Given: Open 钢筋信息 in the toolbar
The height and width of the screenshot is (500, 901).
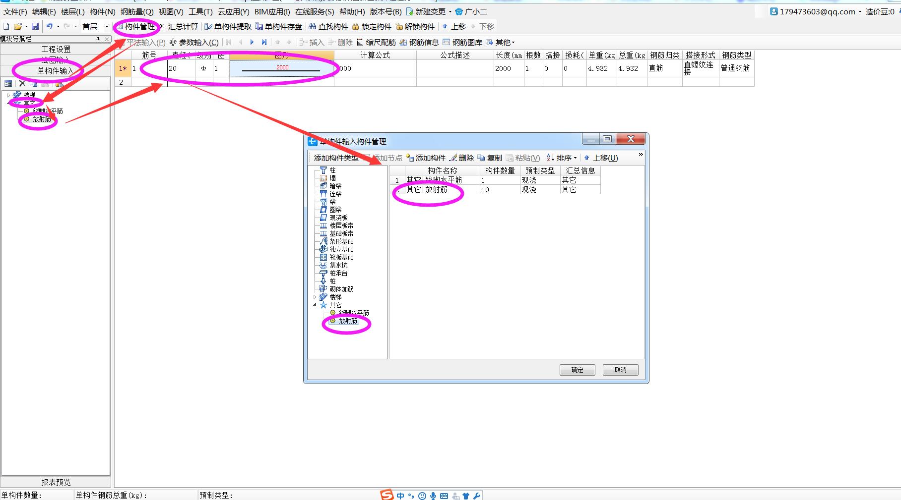Looking at the screenshot, I should (x=419, y=42).
